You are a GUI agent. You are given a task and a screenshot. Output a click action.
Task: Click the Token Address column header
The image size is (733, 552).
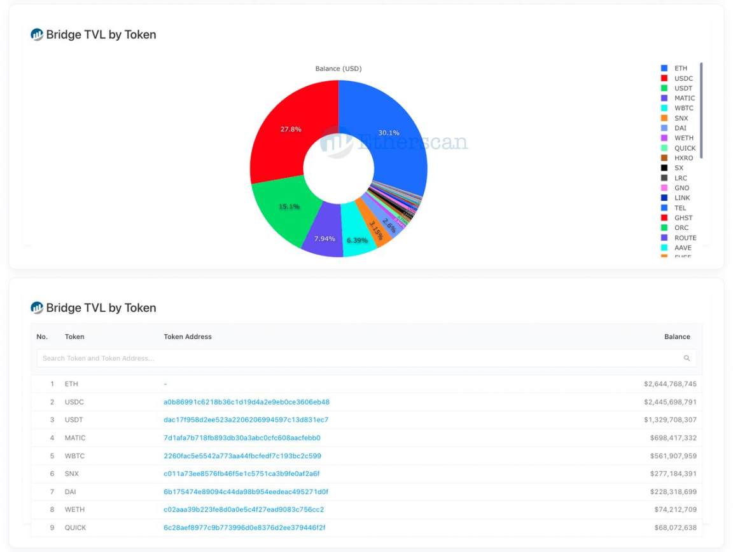pos(188,337)
